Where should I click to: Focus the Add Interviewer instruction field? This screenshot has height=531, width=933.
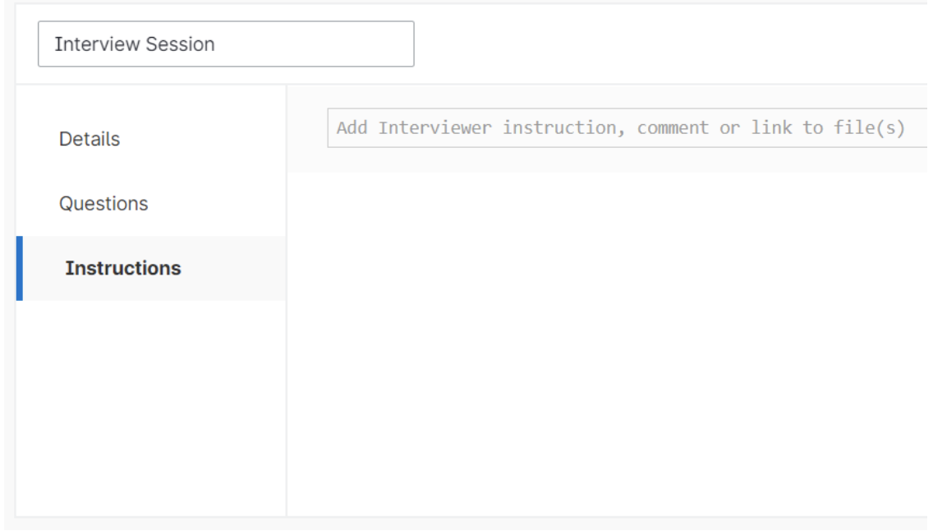click(624, 128)
